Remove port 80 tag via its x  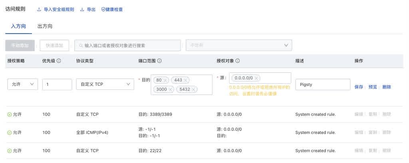(x=165, y=80)
